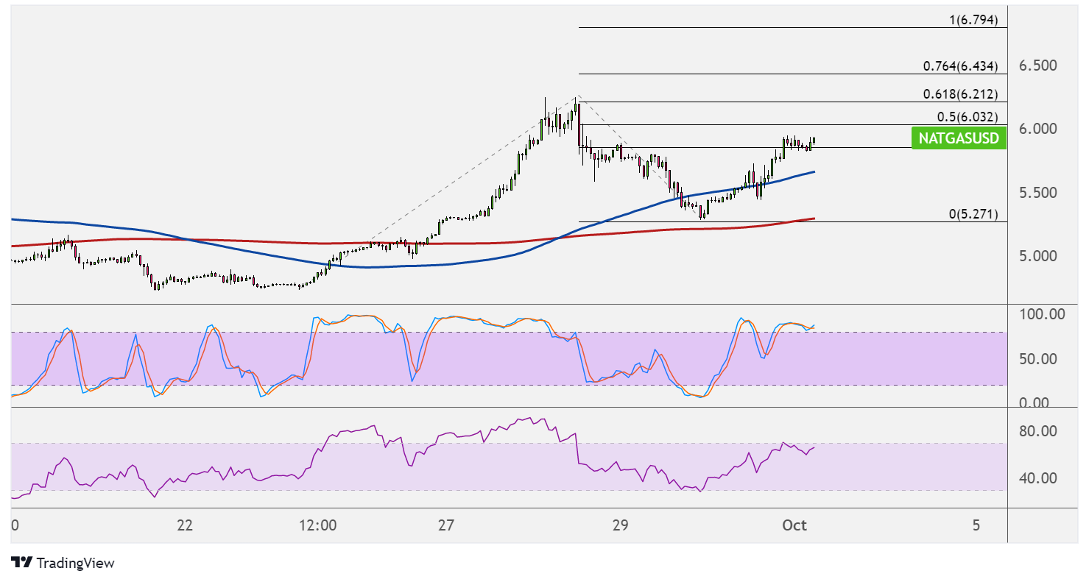Click the TradingView logo
1089x582 pixels.
(63, 563)
